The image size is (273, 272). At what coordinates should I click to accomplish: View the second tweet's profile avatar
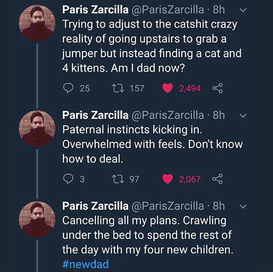point(38,129)
